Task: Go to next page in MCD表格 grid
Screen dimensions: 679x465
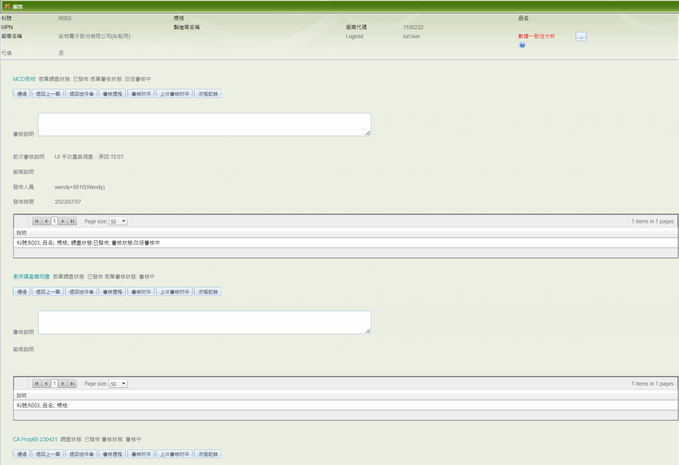Action: pyautogui.click(x=63, y=221)
